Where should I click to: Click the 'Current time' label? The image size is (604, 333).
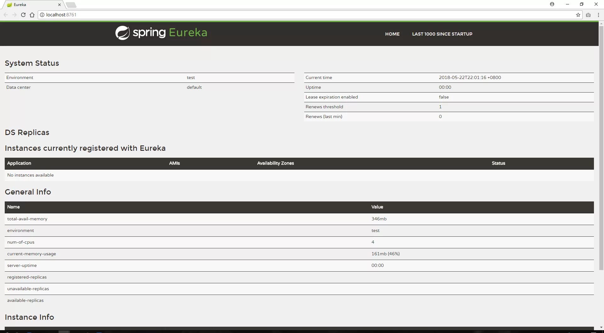click(319, 77)
